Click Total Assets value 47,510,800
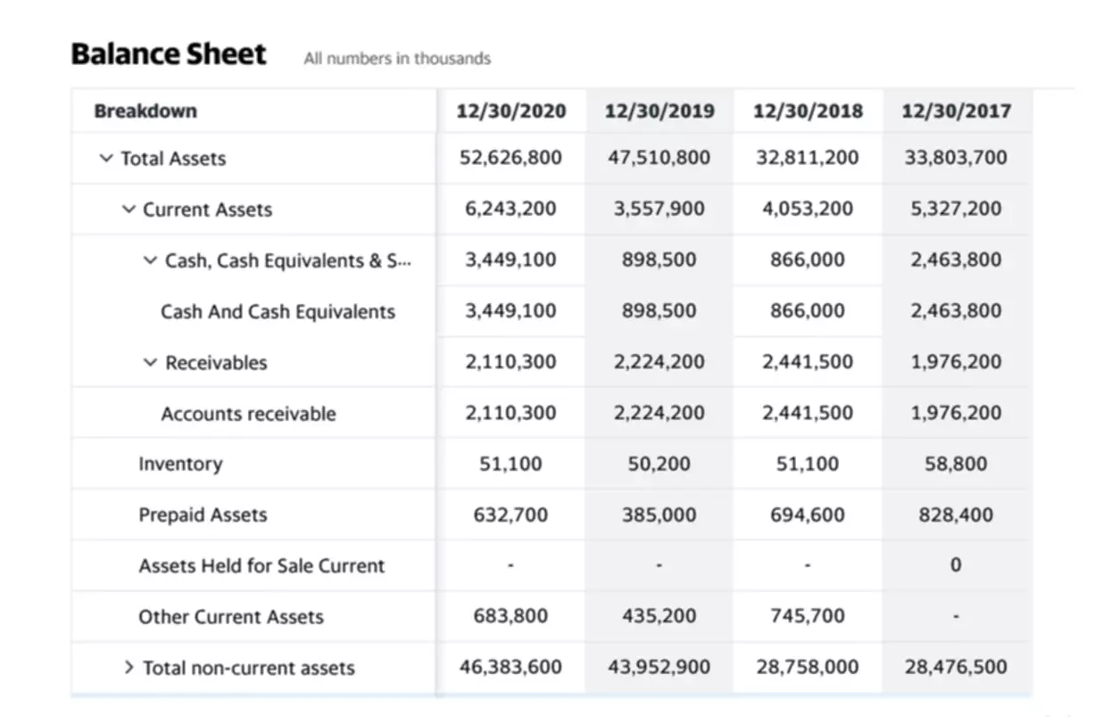This screenshot has width=1103, height=717. tap(659, 158)
